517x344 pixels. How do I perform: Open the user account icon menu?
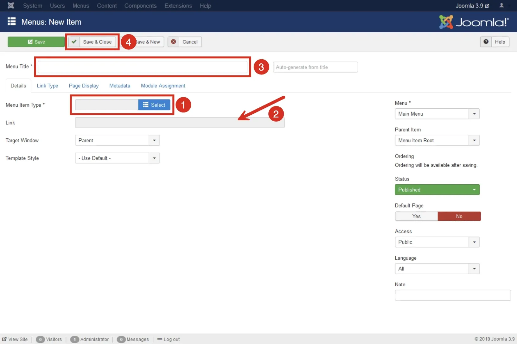[501, 5]
